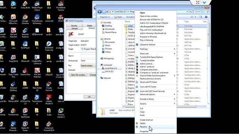Open the address bar history dropdown
This screenshot has height=134, width=239.
tap(187, 12)
